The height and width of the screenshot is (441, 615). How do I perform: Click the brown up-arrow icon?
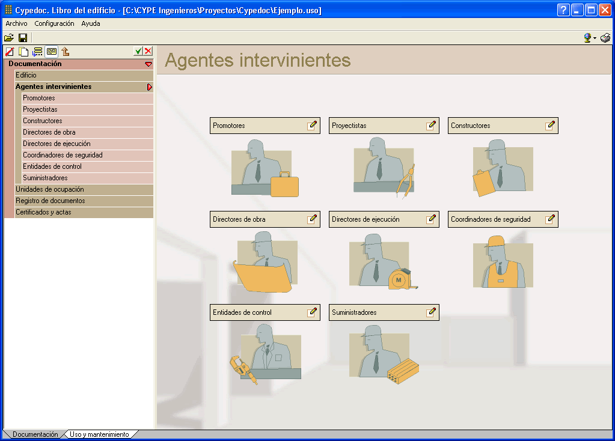coord(66,52)
